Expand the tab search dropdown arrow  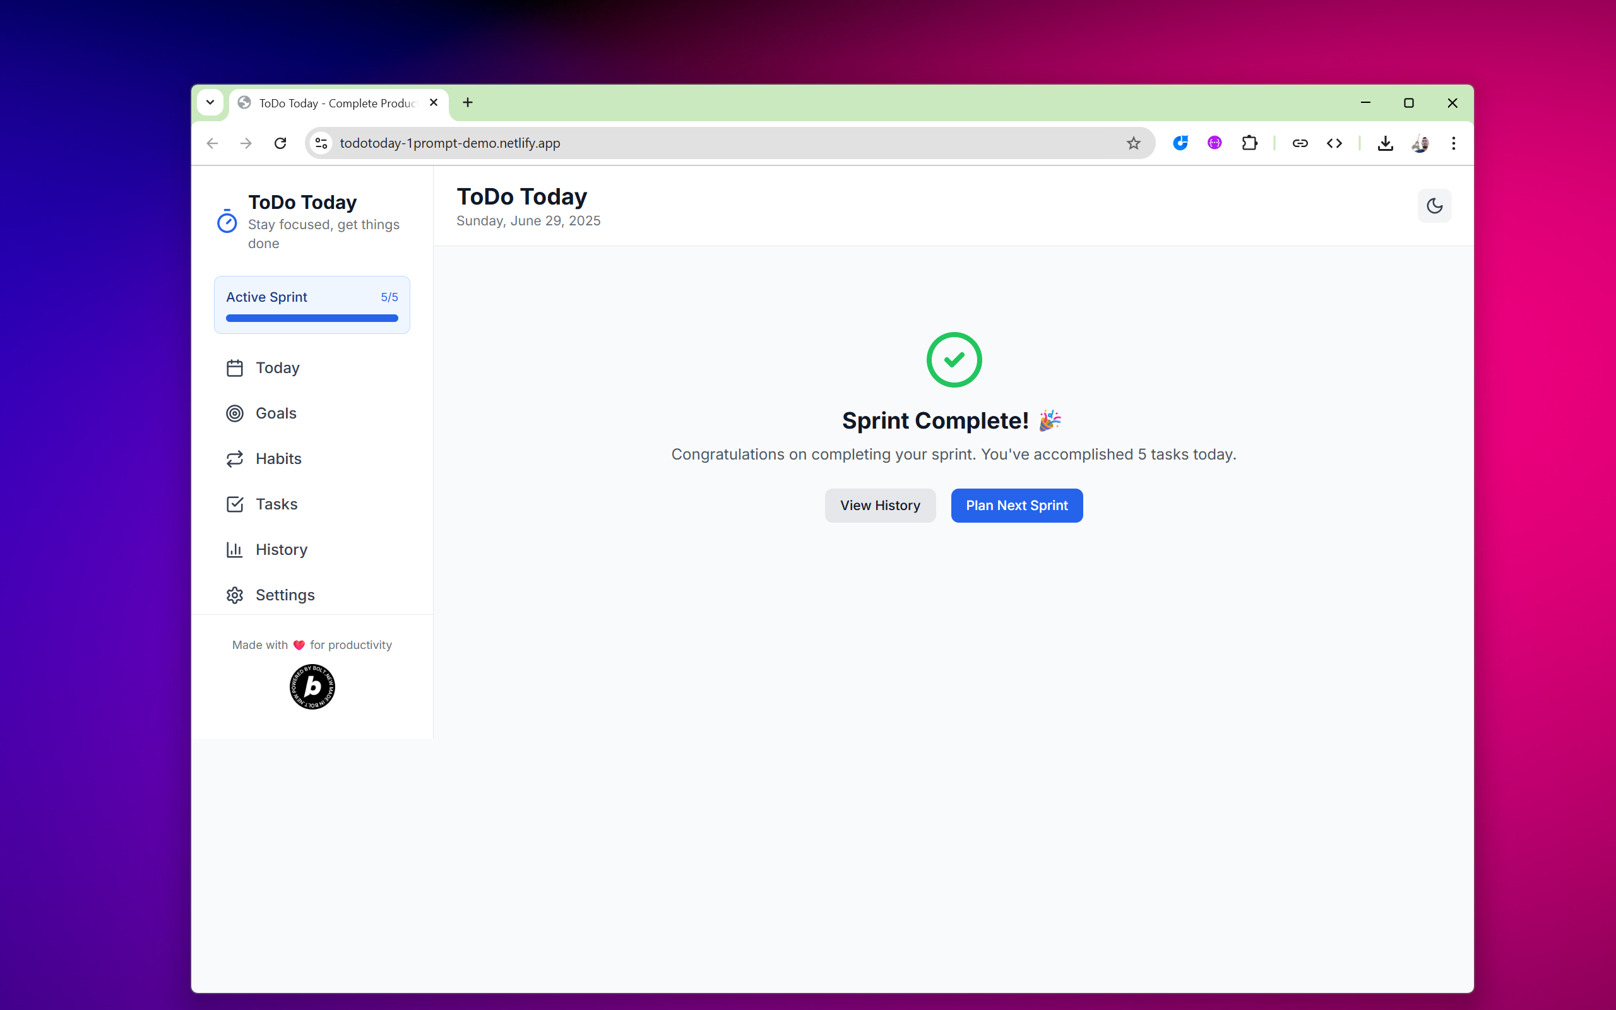click(210, 102)
